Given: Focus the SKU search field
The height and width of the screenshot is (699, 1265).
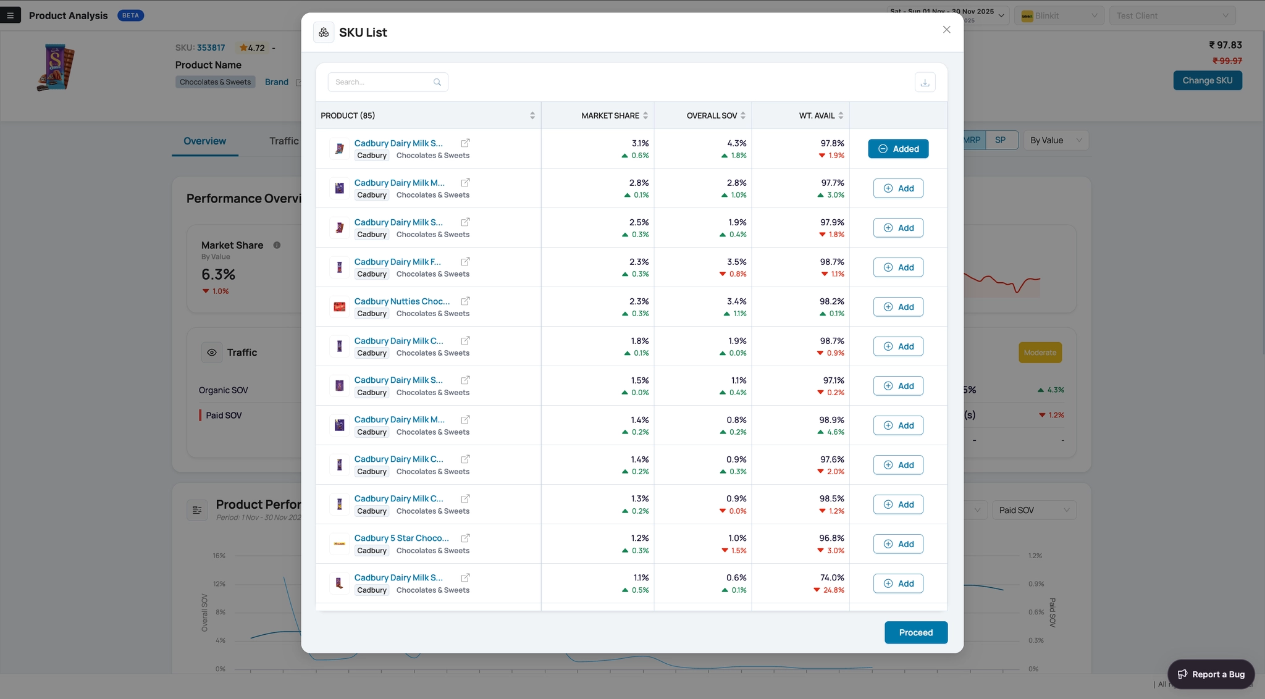Looking at the screenshot, I should click(x=387, y=82).
